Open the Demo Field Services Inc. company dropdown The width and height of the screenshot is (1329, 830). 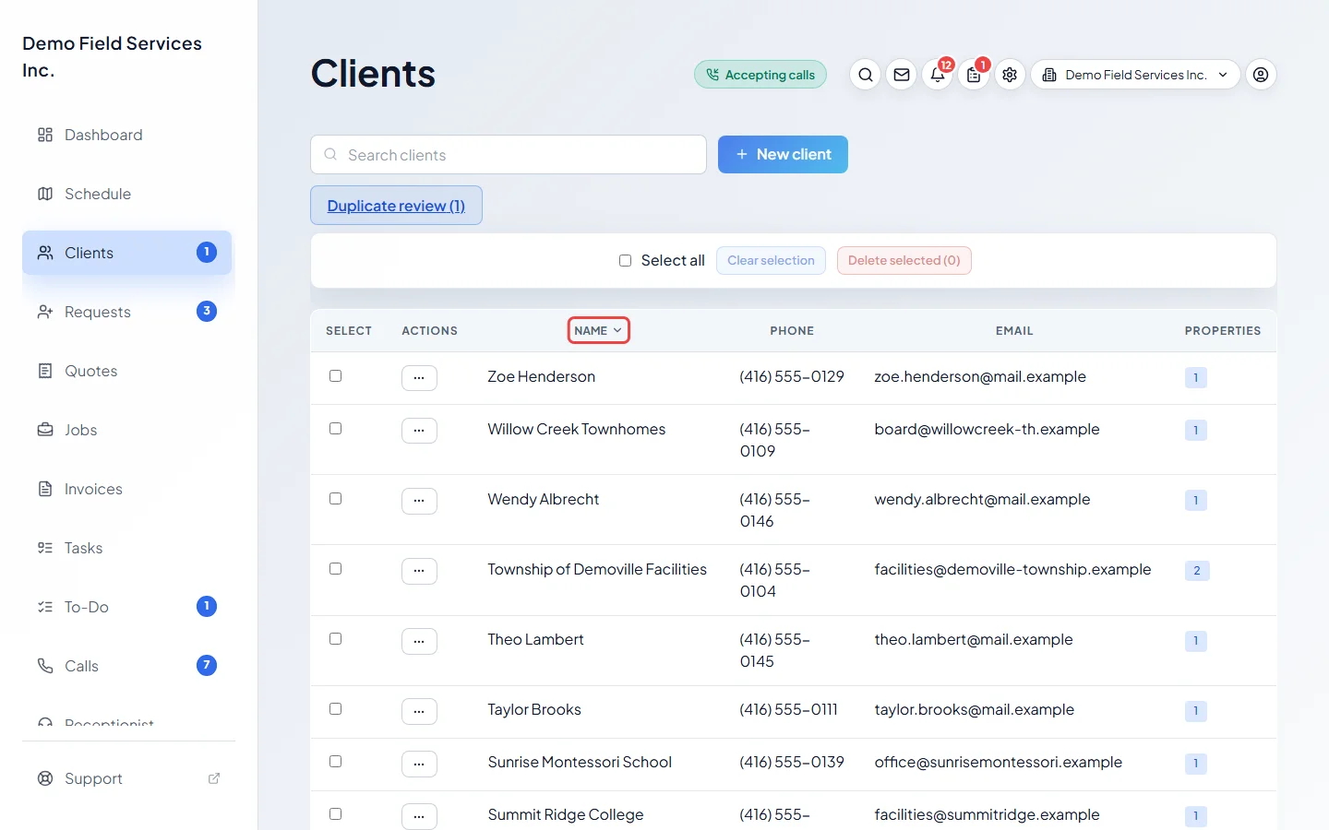click(x=1135, y=75)
